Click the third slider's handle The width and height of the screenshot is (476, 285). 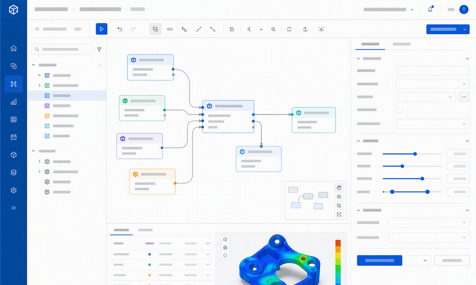click(422, 179)
